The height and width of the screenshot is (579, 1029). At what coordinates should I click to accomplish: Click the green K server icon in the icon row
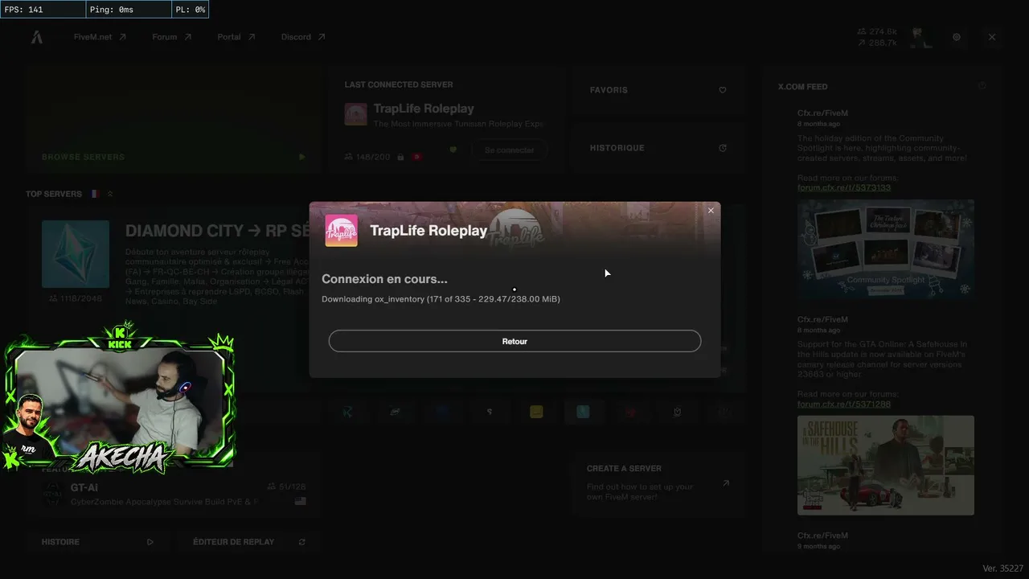click(x=347, y=412)
